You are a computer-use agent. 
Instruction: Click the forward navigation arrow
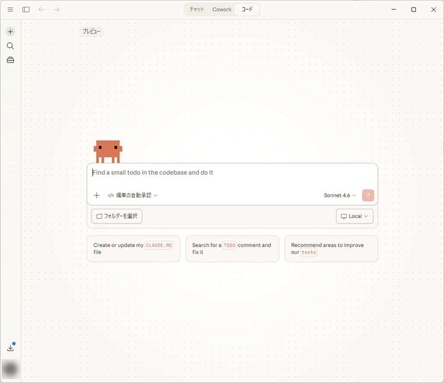[x=56, y=10]
